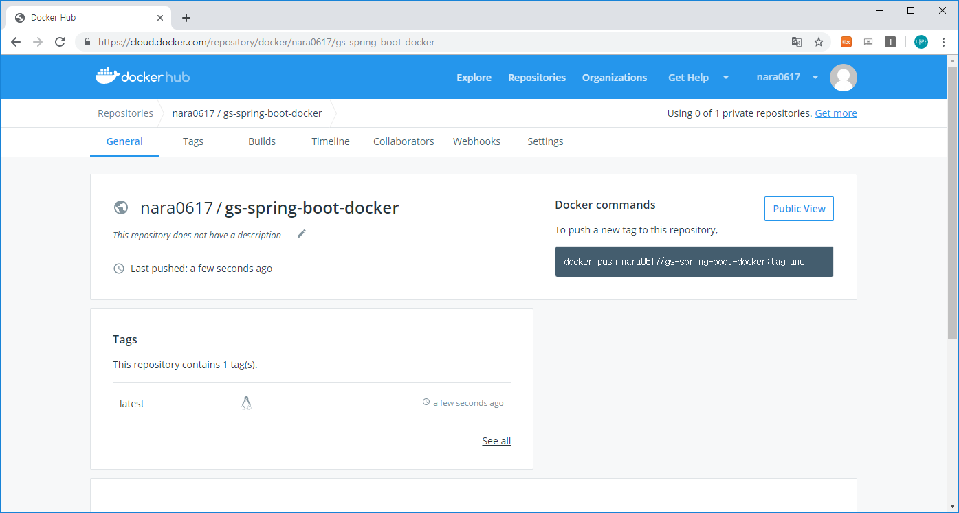
Task: Click the browser back arrow
Action: [16, 42]
